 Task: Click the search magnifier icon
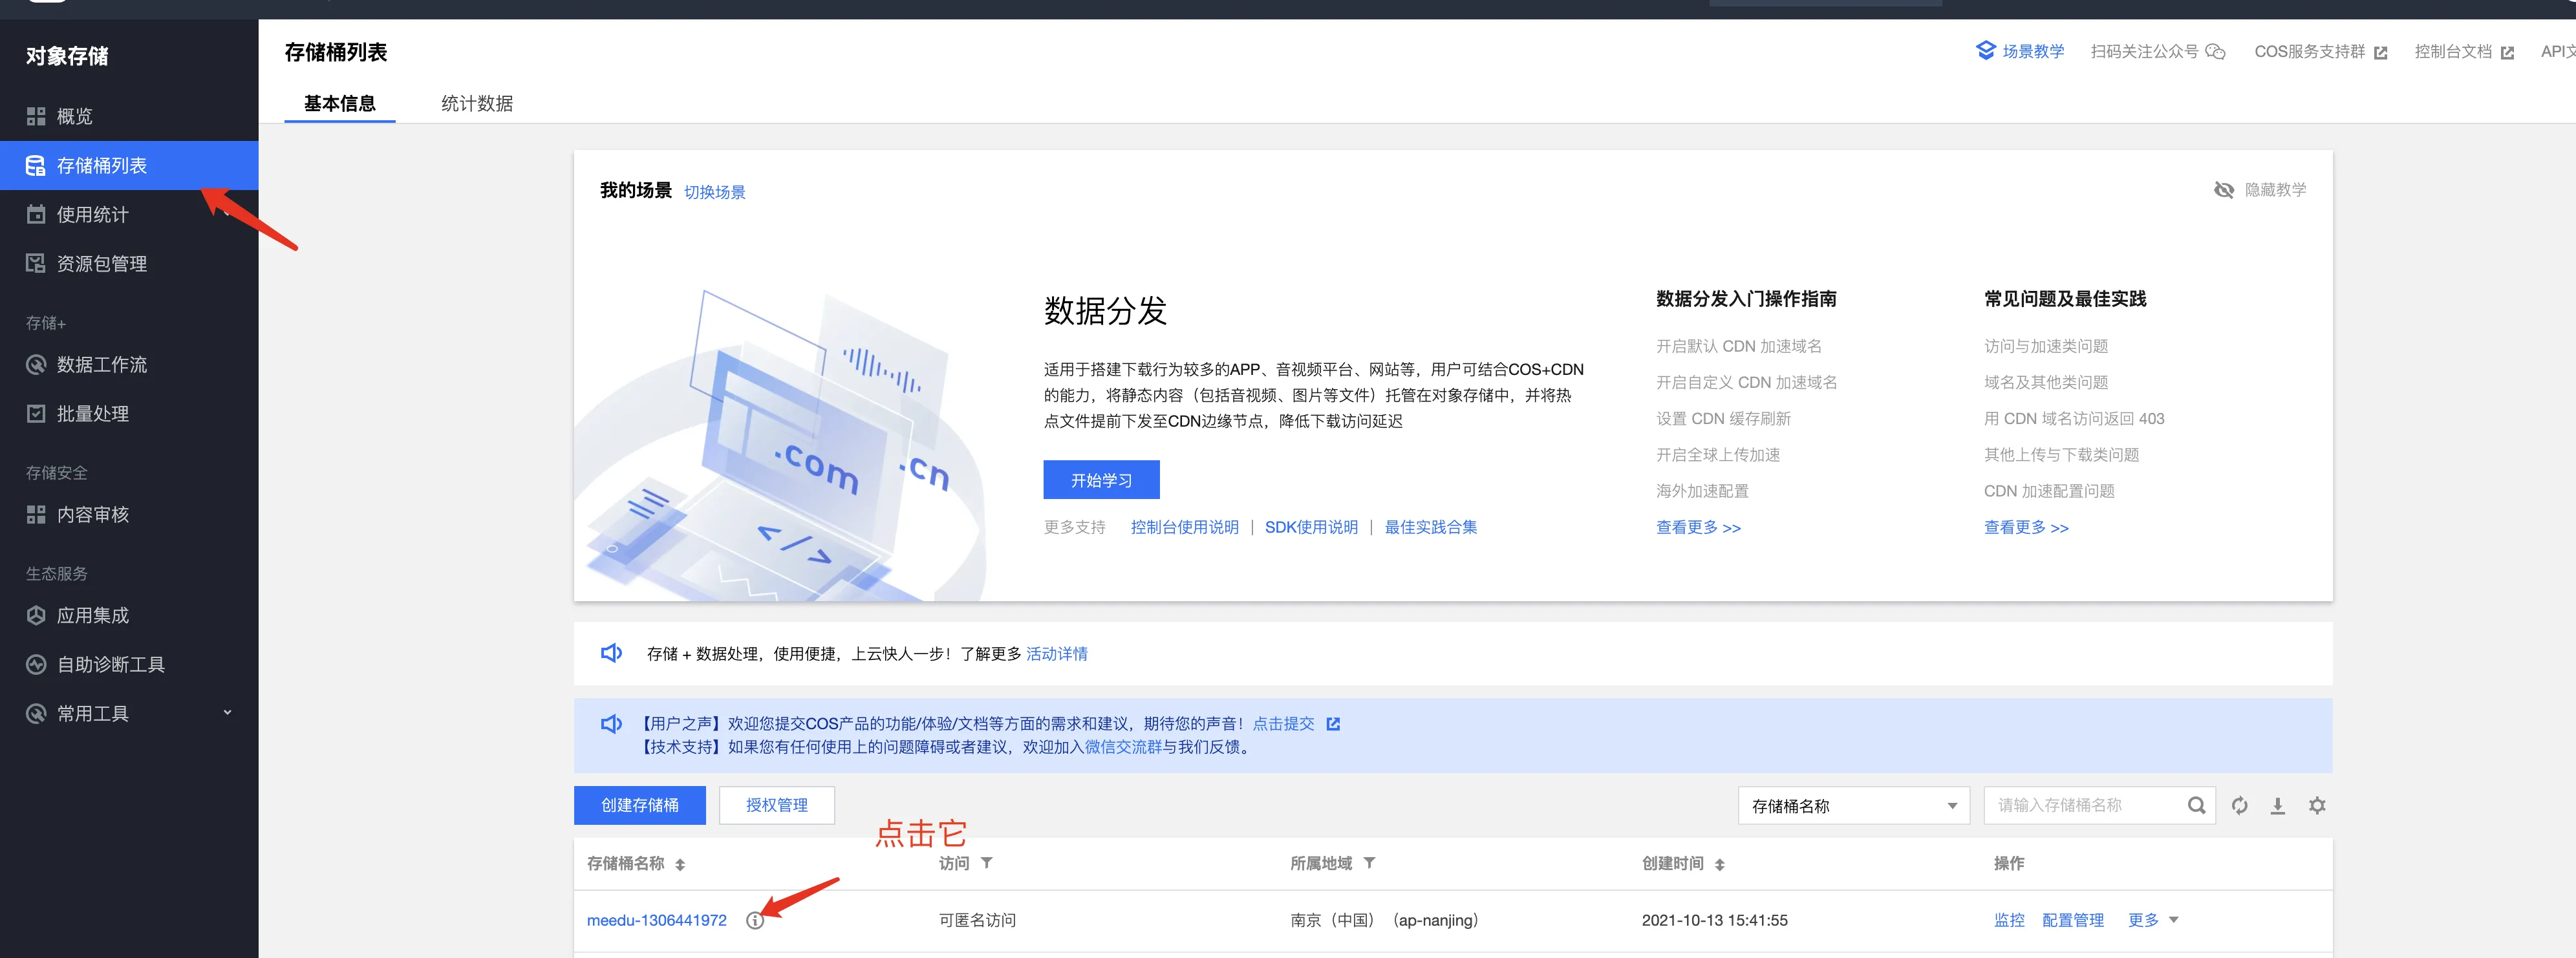(x=2196, y=806)
